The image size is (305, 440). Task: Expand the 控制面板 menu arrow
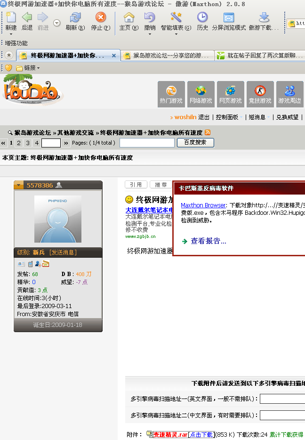click(241, 117)
